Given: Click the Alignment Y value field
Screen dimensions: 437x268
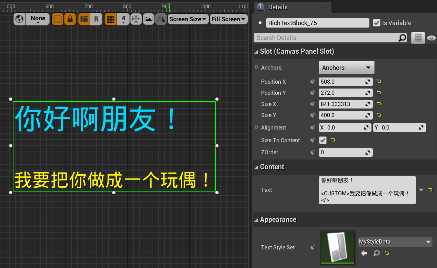Looking at the screenshot, I should (400, 127).
